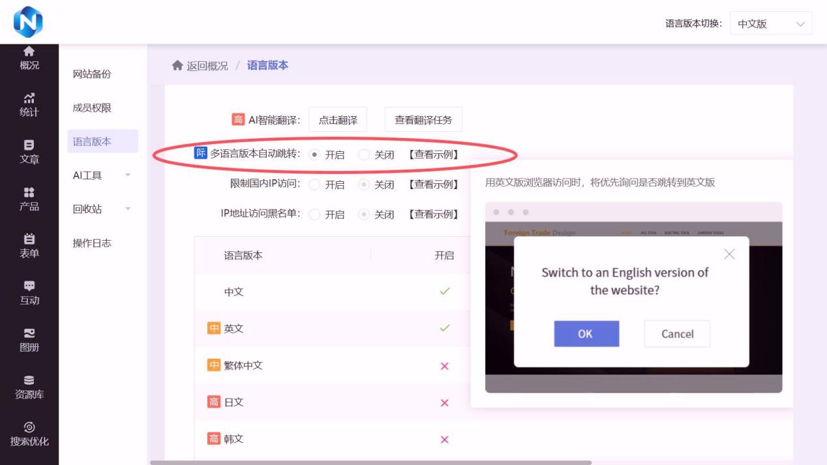Expand the 回收站 submenu
This screenshot has height=465, width=827.
(102, 209)
